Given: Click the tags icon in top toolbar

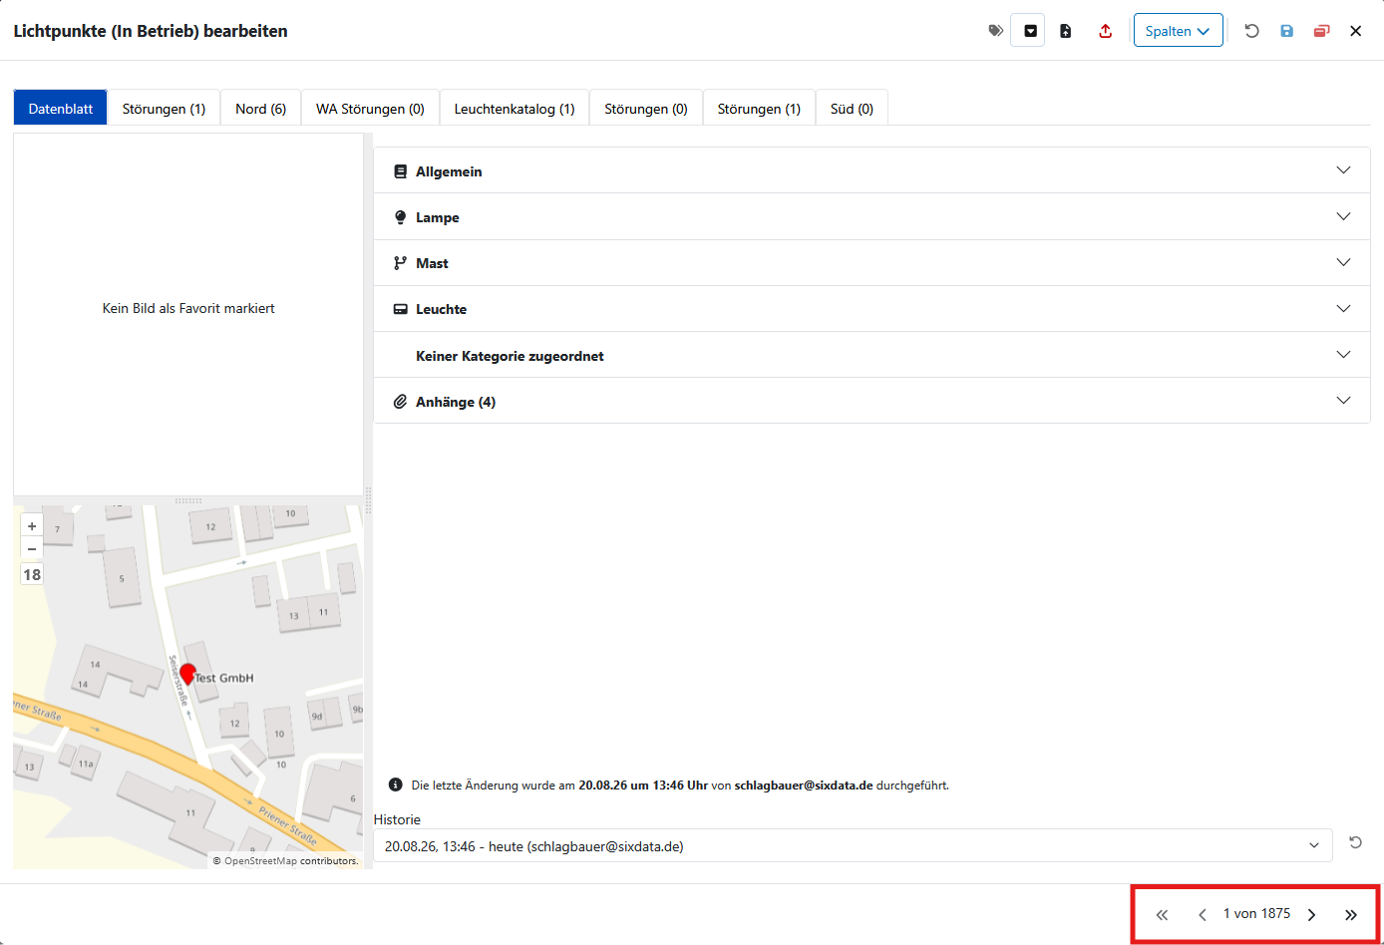Looking at the screenshot, I should (x=995, y=31).
